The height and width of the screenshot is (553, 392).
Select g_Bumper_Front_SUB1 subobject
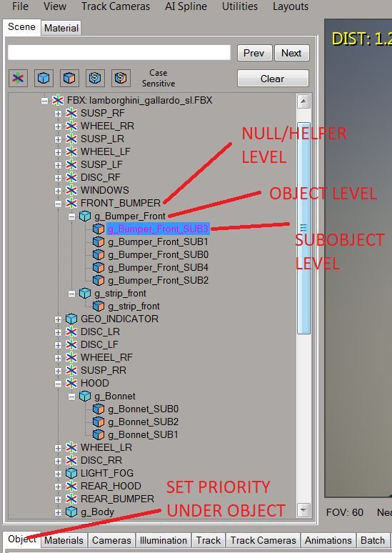pyautogui.click(x=158, y=242)
